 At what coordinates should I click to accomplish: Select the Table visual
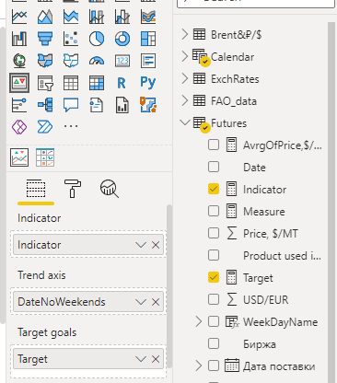(71, 83)
